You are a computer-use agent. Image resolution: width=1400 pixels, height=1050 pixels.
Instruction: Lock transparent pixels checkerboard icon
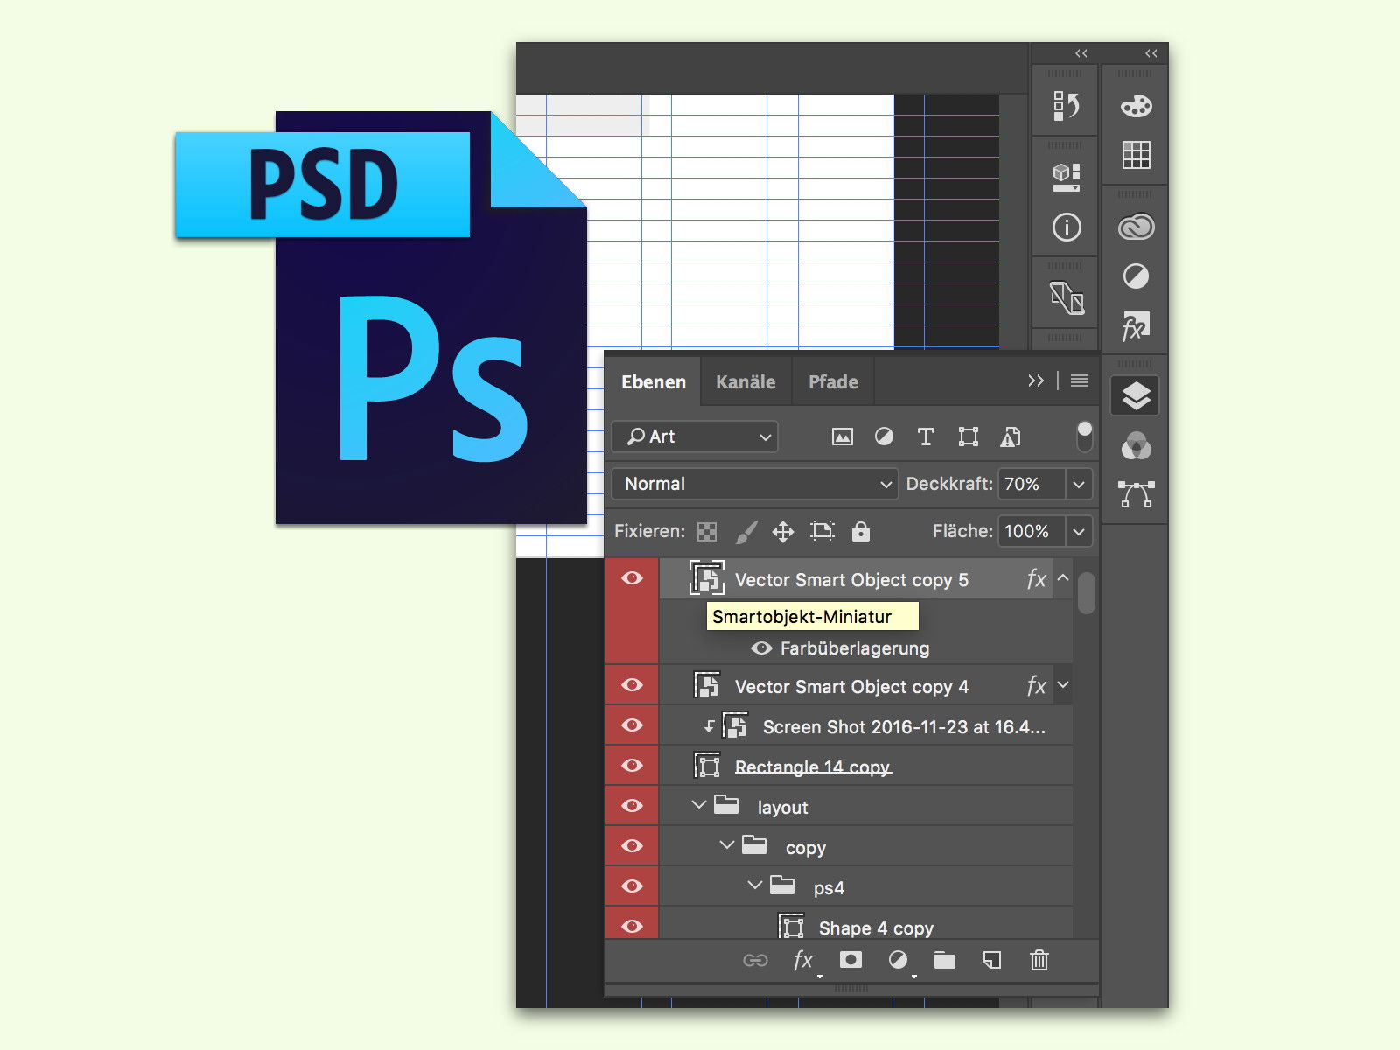[707, 531]
